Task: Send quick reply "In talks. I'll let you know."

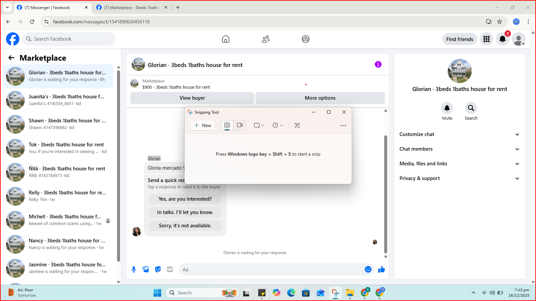Action: (185, 212)
